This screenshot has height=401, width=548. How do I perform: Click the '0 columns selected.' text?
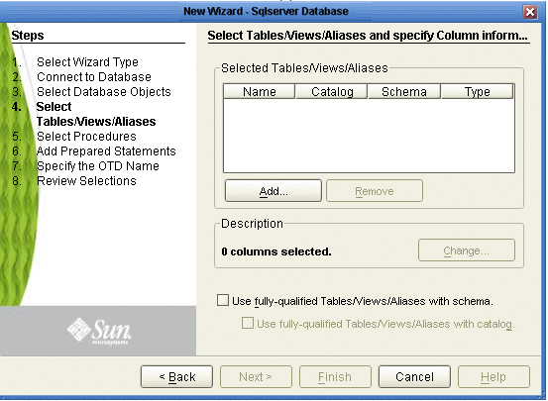tap(276, 251)
